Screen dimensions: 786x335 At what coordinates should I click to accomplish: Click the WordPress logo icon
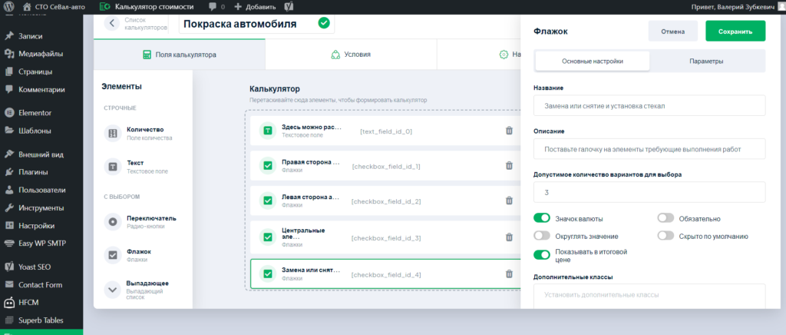[9, 7]
